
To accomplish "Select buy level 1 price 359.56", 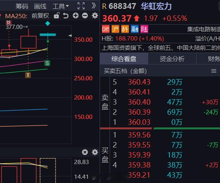I will tap(139, 135).
